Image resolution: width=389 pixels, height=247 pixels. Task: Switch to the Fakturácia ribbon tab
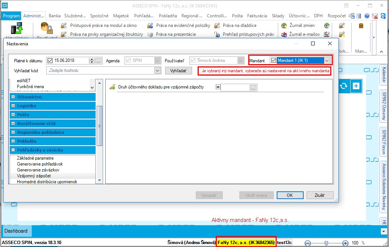(x=257, y=16)
